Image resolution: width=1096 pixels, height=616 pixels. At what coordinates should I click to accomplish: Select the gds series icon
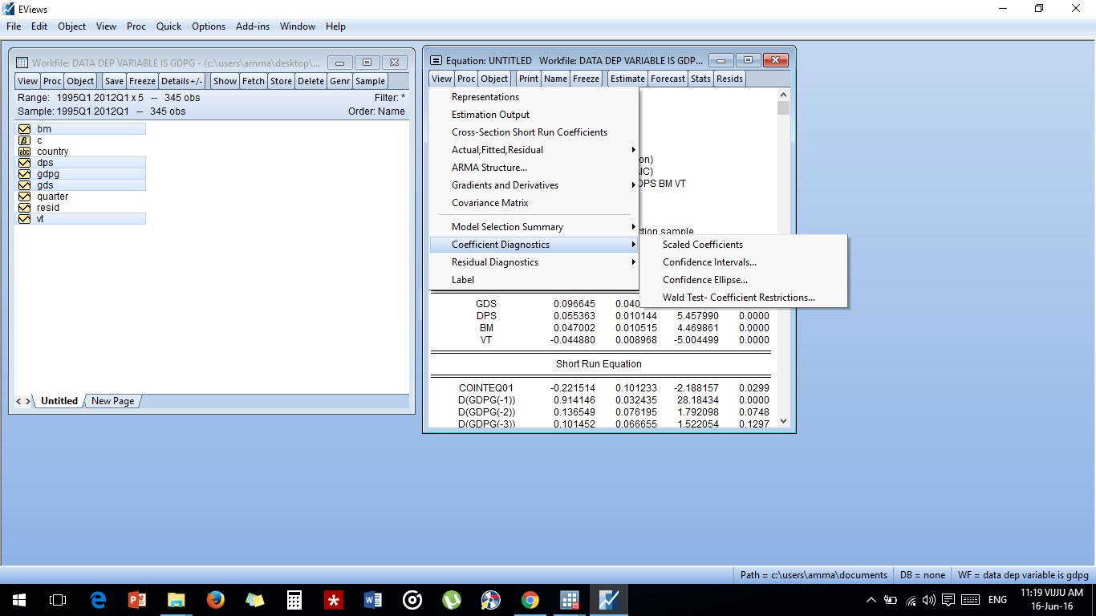click(24, 185)
